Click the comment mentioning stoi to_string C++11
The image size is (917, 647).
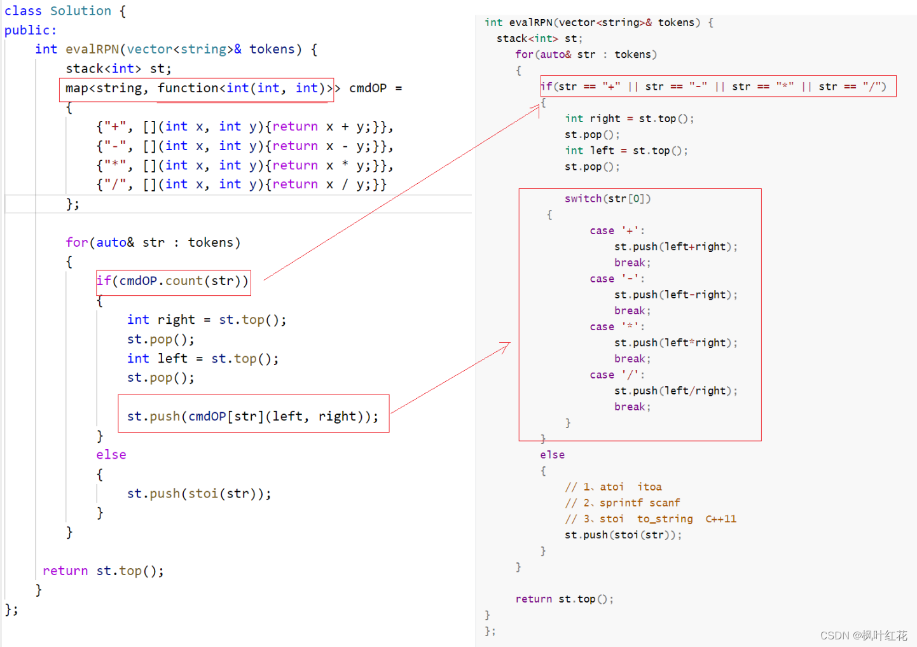click(649, 518)
